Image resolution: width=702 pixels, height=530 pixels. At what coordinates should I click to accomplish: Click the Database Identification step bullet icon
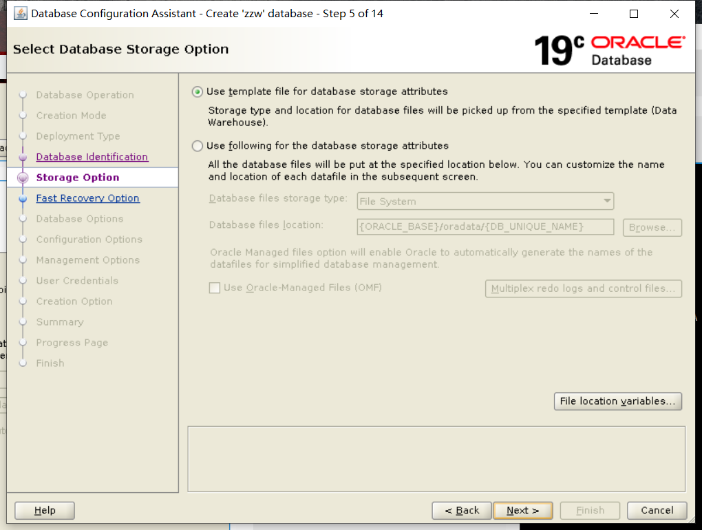tap(23, 157)
